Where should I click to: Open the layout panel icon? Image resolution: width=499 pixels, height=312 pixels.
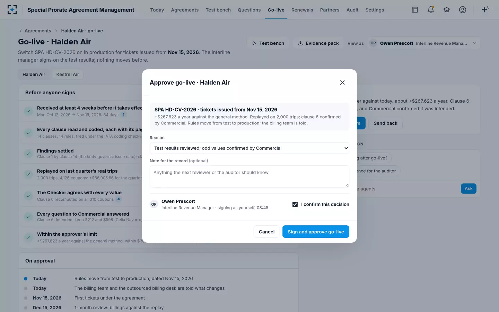coord(415,10)
